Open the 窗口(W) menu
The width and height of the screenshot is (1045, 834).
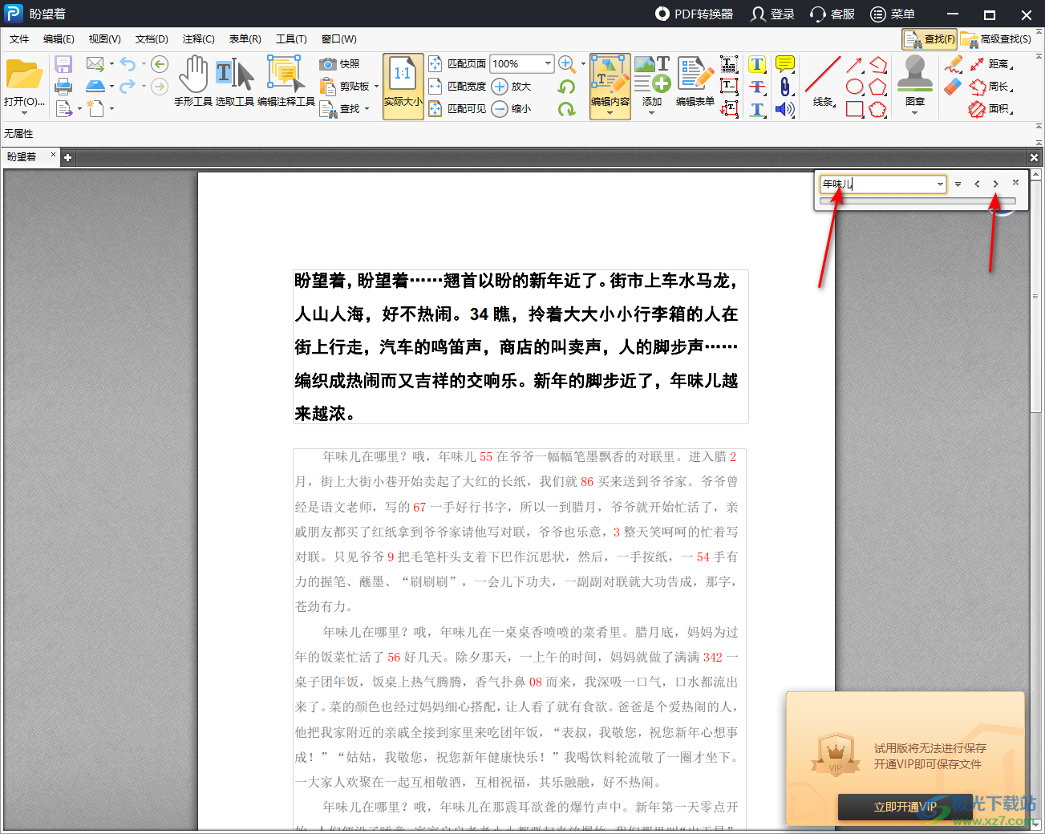[338, 38]
